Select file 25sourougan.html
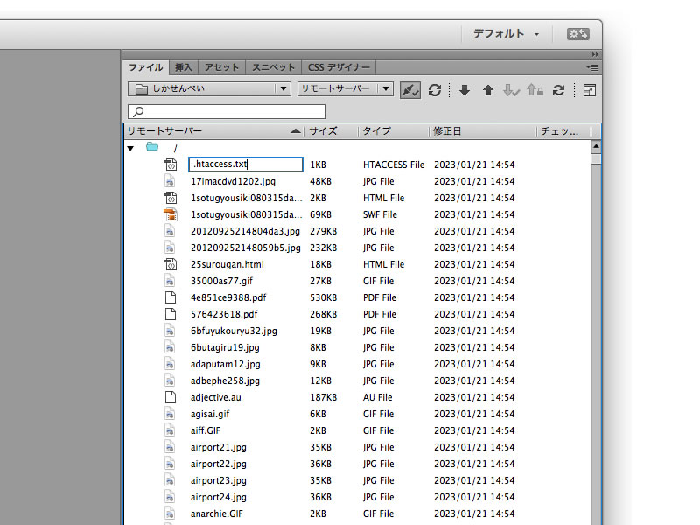Screen dimensions: 700x525 227,264
